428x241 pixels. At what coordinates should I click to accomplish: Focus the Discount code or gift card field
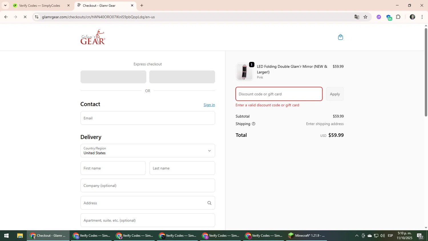[x=279, y=94]
